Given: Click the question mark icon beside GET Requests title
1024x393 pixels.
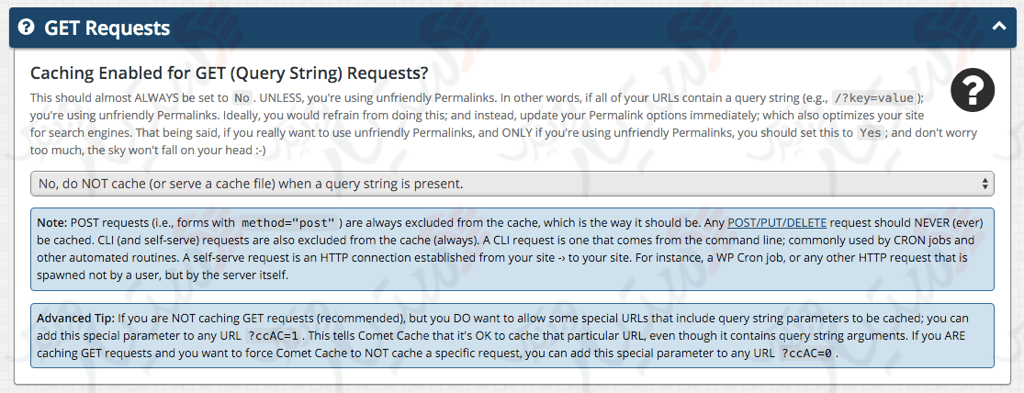Looking at the screenshot, I should tap(26, 28).
